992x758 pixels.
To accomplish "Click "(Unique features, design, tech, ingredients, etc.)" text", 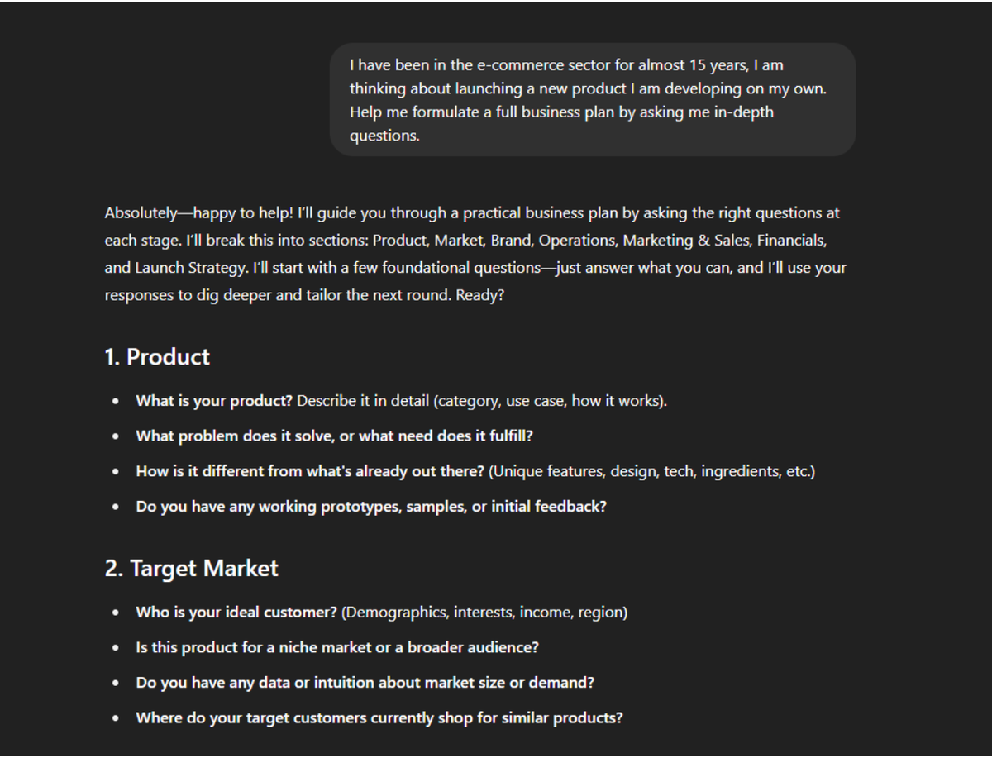I will click(651, 471).
